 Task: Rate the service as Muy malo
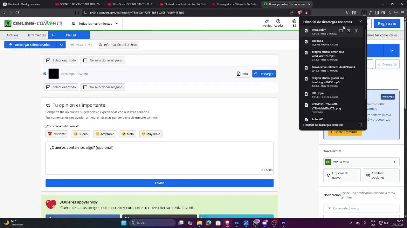click(151, 134)
